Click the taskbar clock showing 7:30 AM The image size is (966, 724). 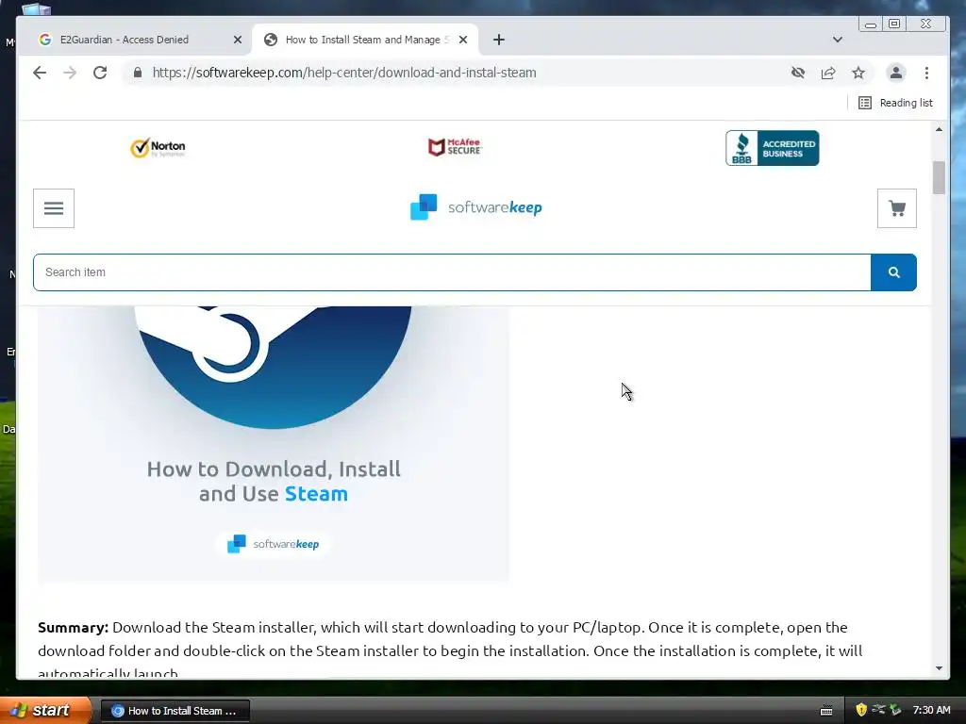point(931,711)
